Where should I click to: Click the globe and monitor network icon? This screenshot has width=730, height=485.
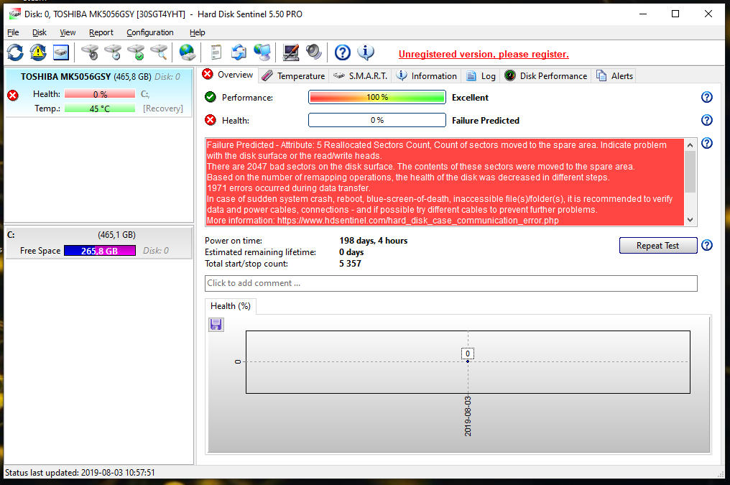[262, 52]
